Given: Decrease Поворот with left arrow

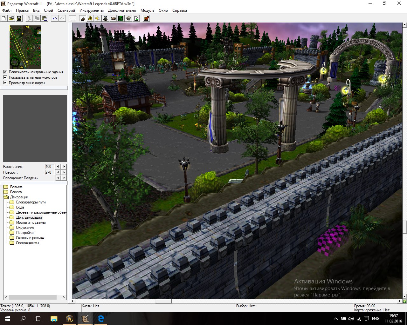Looking at the screenshot, I should (x=58, y=172).
